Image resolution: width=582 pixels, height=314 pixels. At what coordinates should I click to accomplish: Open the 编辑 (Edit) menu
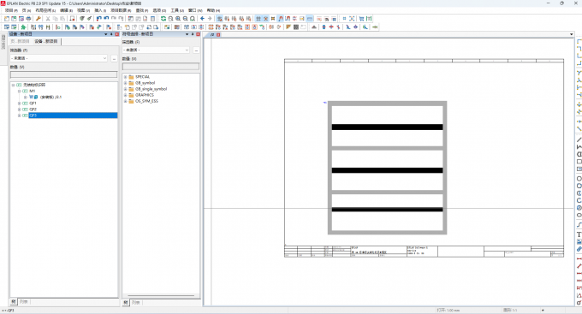[66, 10]
